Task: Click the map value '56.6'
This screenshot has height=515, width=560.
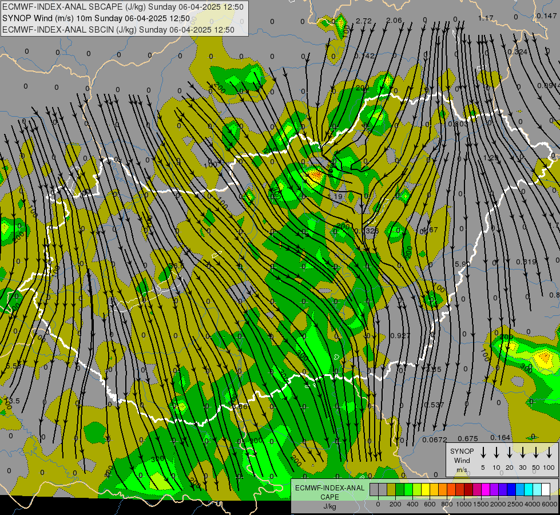Action: coord(176,266)
